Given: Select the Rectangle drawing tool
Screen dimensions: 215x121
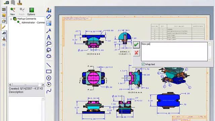Looking at the screenshot, I should pos(49,72).
